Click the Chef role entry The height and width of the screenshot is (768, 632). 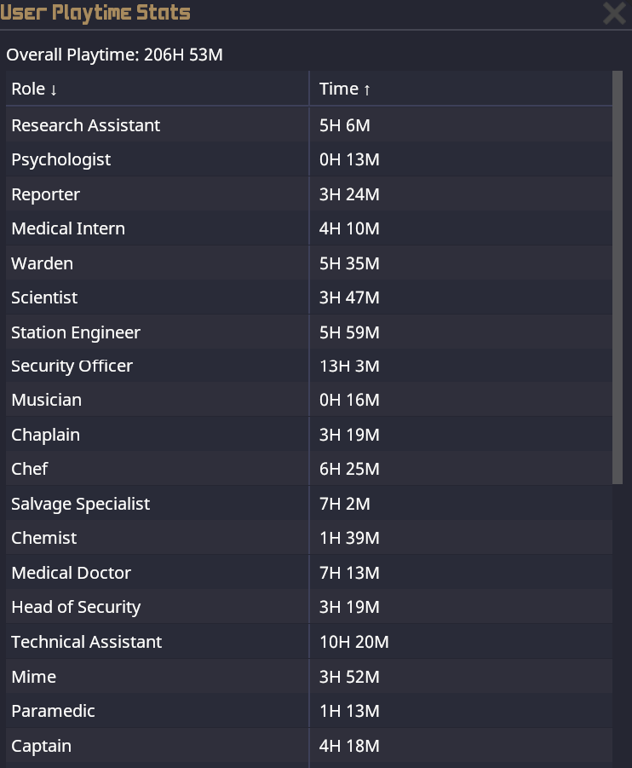[30, 469]
